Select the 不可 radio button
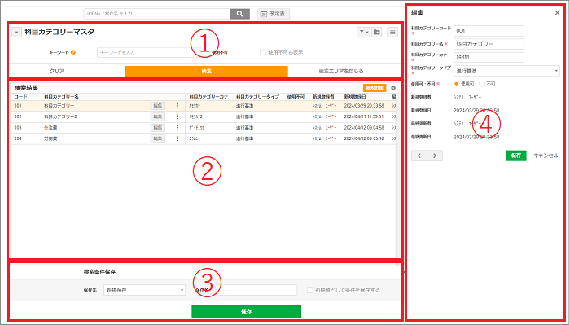The width and height of the screenshot is (570, 325). click(x=482, y=84)
